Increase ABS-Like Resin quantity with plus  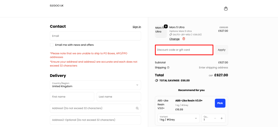pyautogui.click(x=222, y=118)
